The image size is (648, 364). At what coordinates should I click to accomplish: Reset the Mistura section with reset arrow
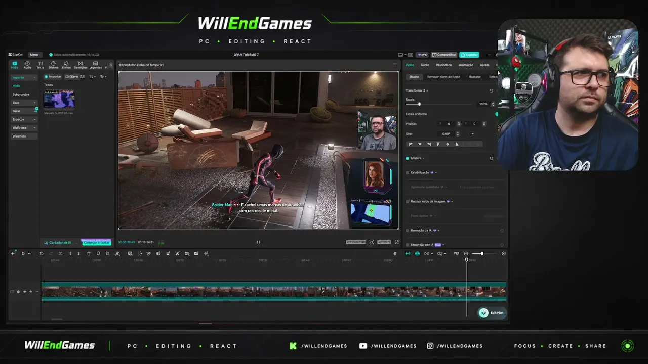point(491,158)
